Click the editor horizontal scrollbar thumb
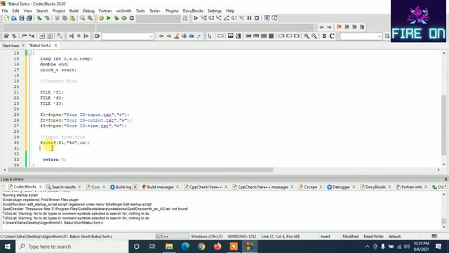Screen dimensions: 449x253 [141, 170]
